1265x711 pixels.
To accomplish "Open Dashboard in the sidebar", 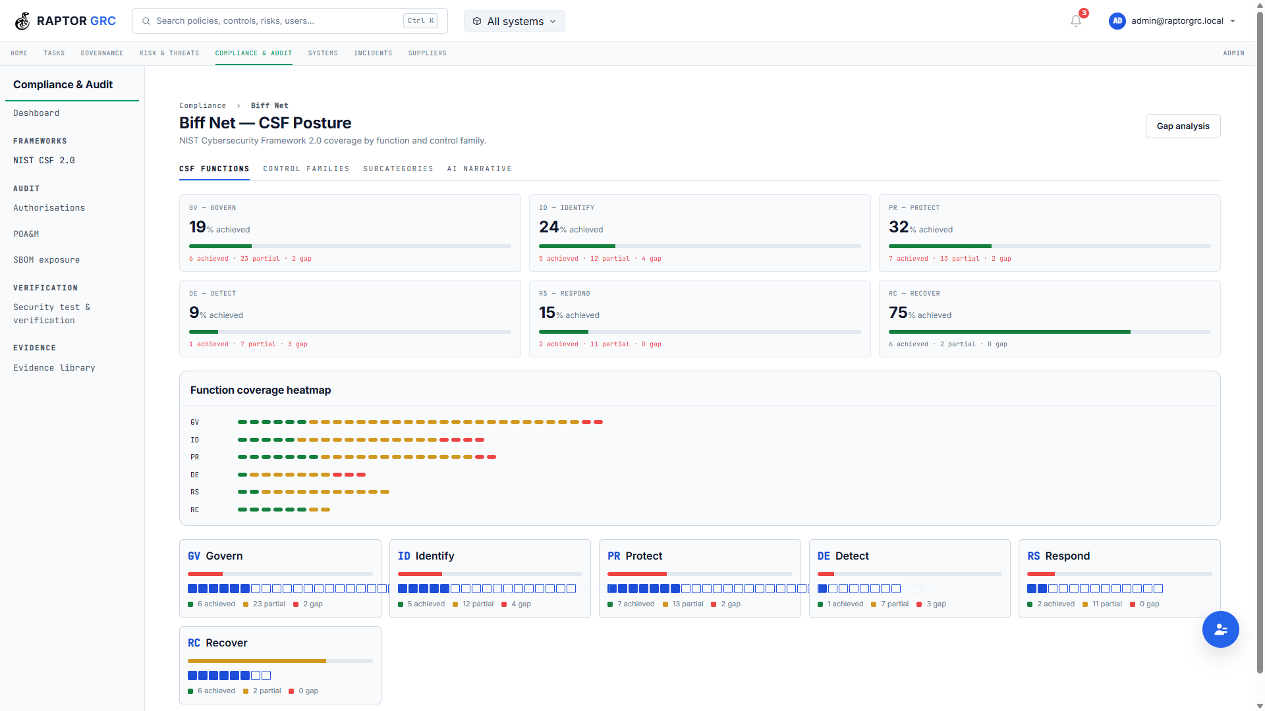I will point(36,113).
